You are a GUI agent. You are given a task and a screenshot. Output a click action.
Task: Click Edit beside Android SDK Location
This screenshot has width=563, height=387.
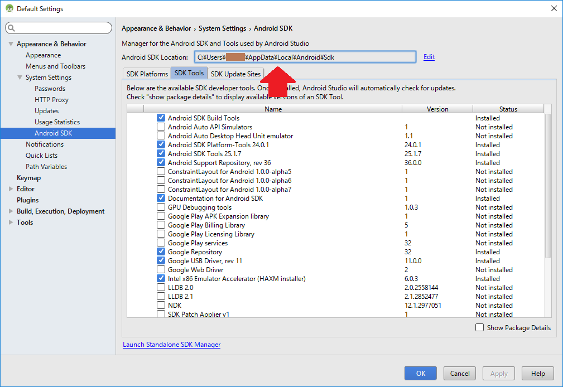pyautogui.click(x=429, y=57)
